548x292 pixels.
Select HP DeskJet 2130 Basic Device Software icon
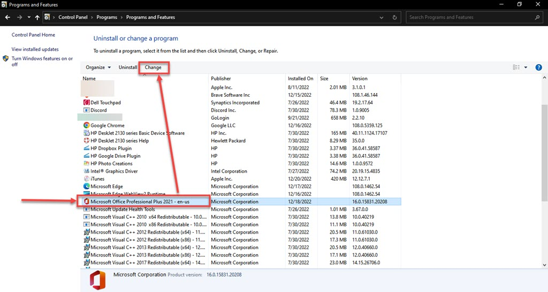pyautogui.click(x=86, y=133)
